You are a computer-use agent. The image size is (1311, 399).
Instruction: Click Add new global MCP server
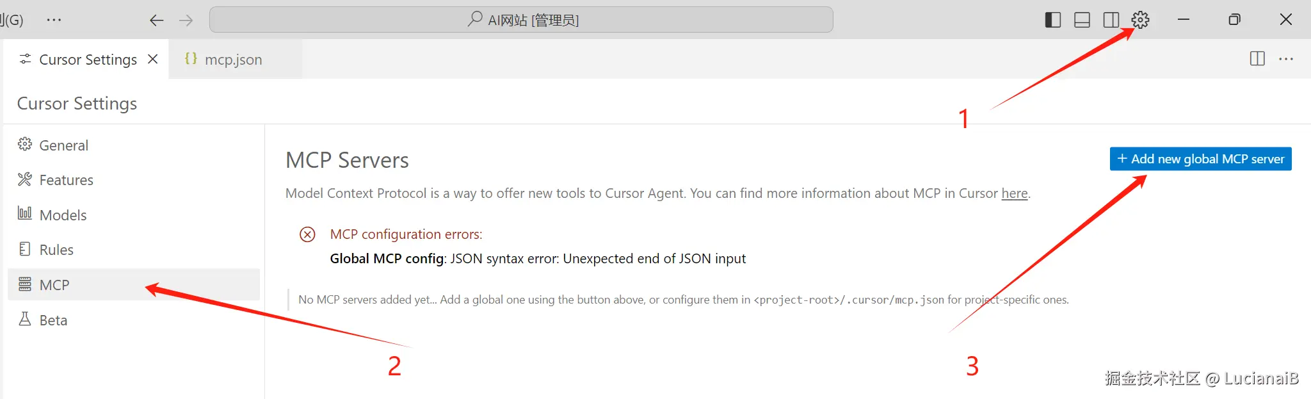point(1200,159)
